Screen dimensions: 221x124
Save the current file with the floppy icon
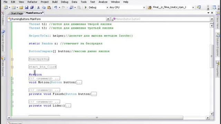27,8
